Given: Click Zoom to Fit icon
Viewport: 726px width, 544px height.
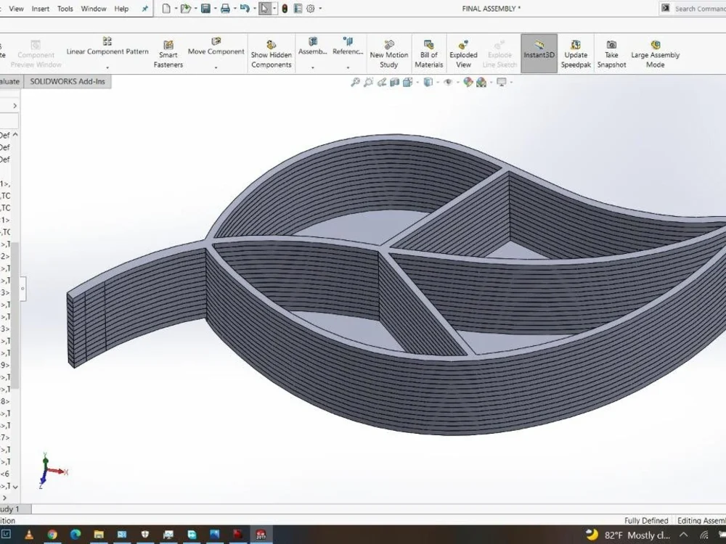Looking at the screenshot, I should pos(355,83).
